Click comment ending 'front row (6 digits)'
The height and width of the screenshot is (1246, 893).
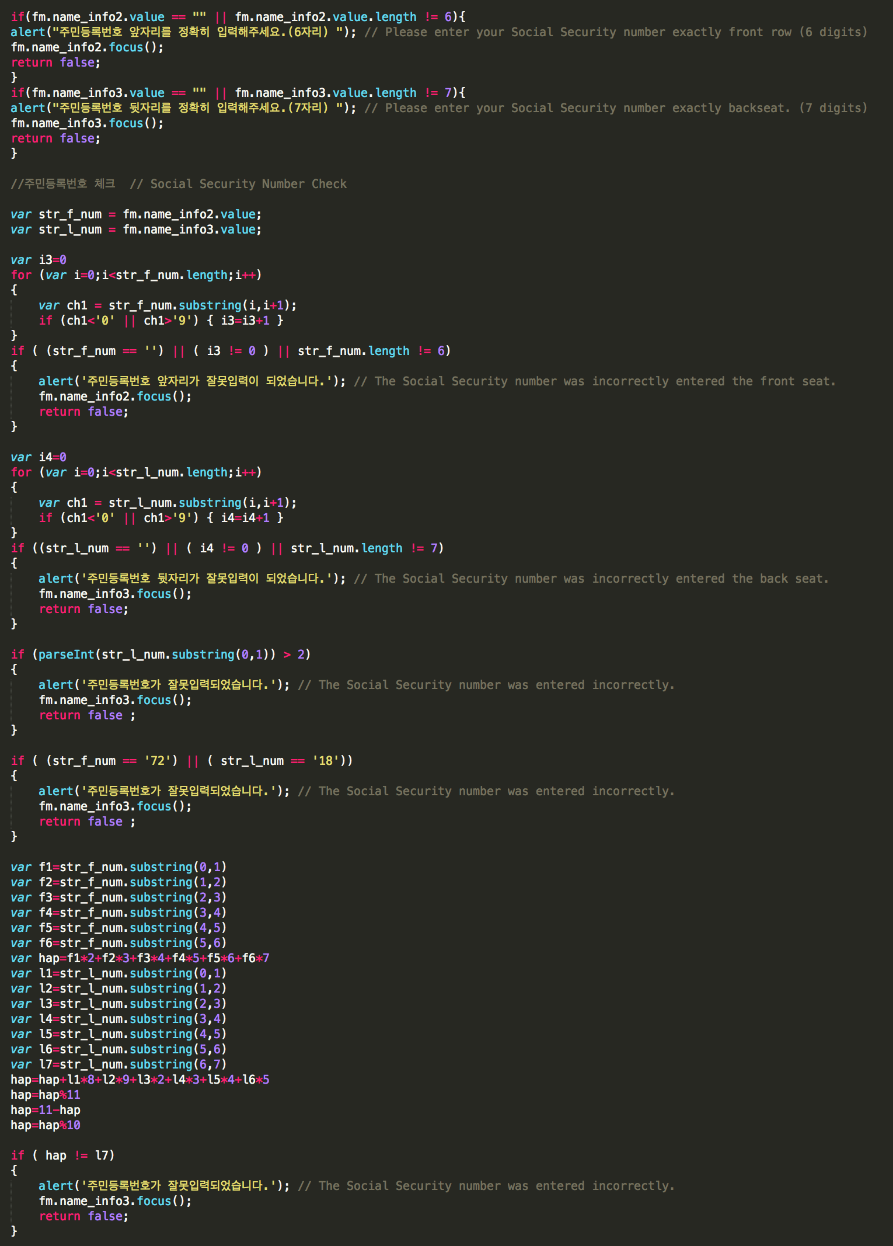(616, 32)
